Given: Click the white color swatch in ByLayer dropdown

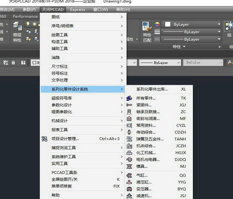Looking at the screenshot, I should (168, 24).
